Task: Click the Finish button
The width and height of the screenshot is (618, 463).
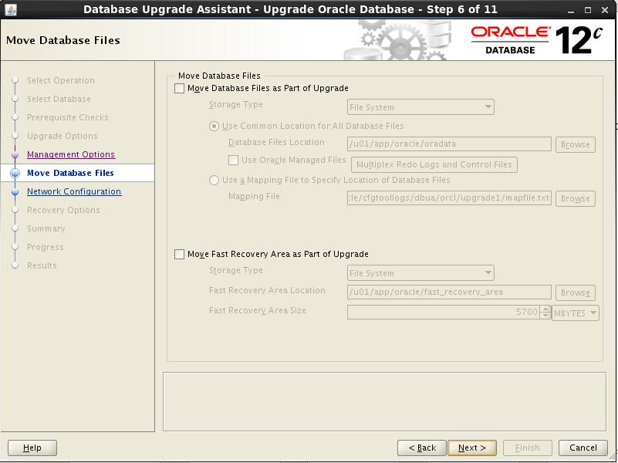Action: point(528,448)
